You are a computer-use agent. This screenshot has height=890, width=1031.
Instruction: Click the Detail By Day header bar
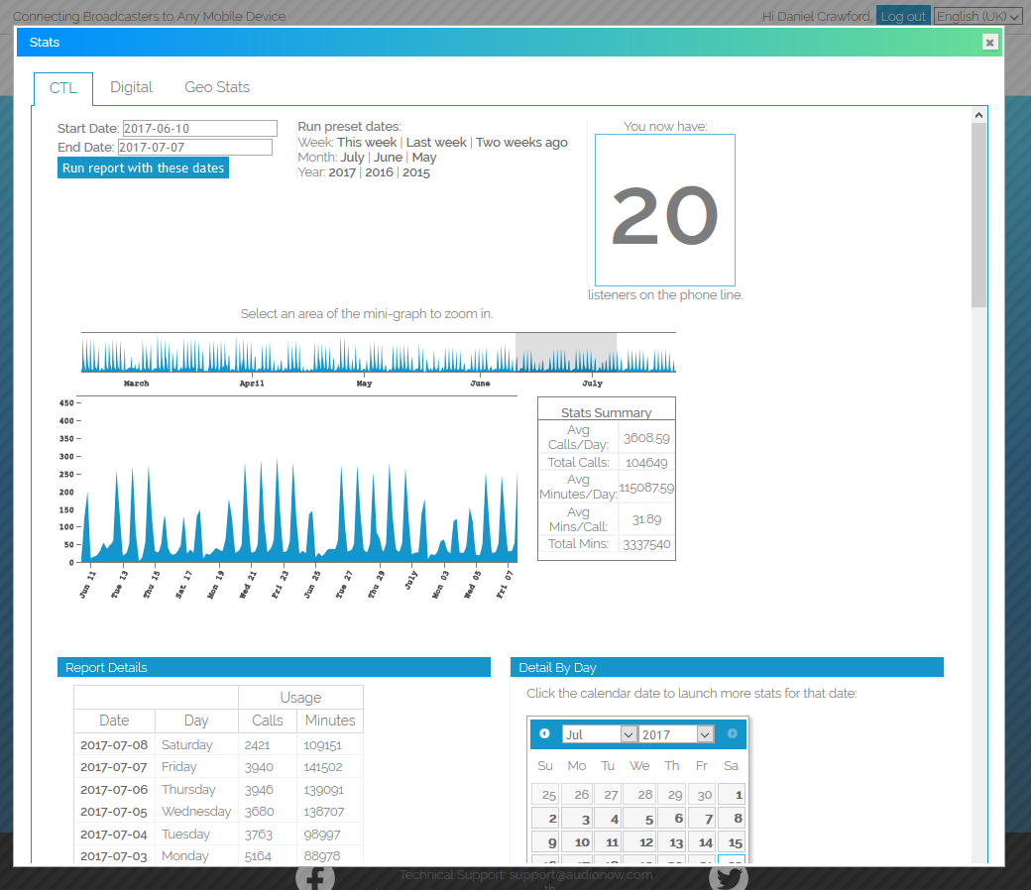[x=727, y=667]
